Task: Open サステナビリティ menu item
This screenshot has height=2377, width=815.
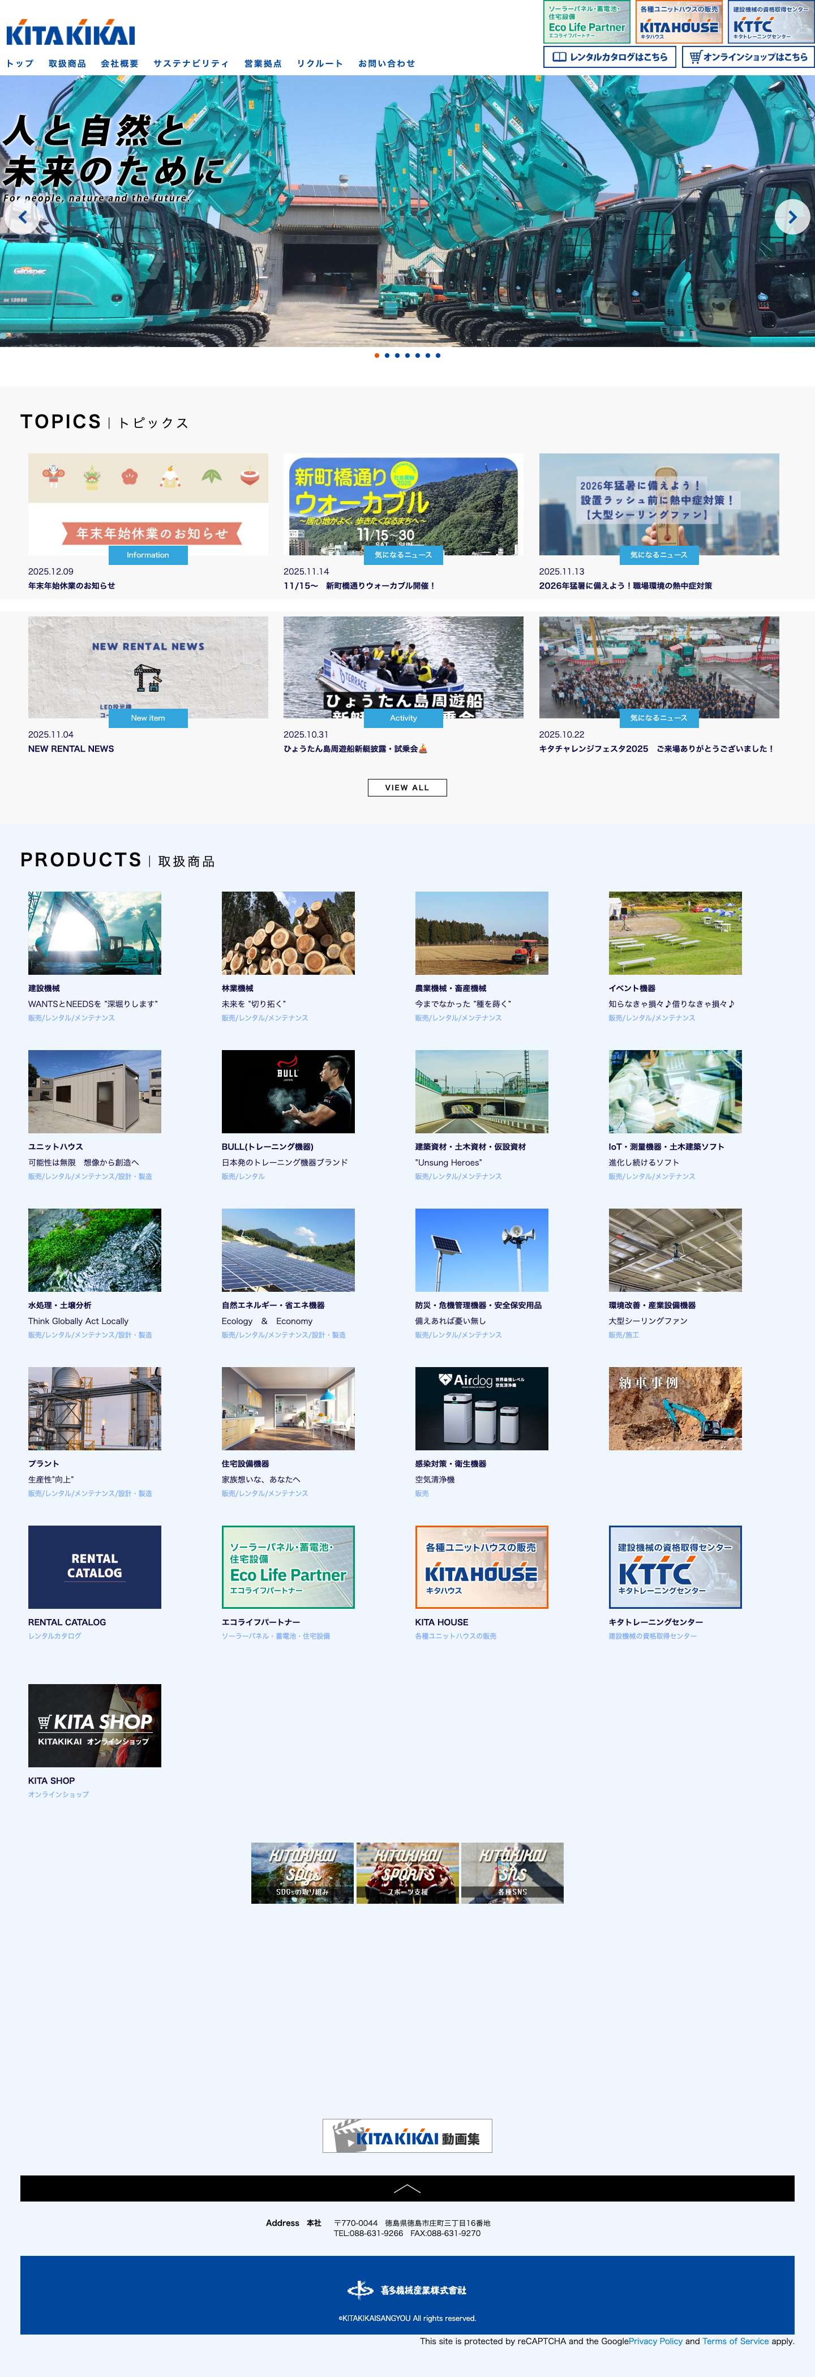Action: pos(191,63)
